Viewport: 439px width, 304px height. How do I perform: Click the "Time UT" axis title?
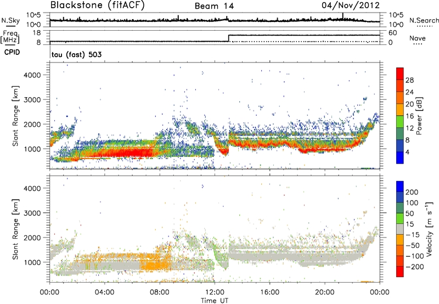pos(215,300)
